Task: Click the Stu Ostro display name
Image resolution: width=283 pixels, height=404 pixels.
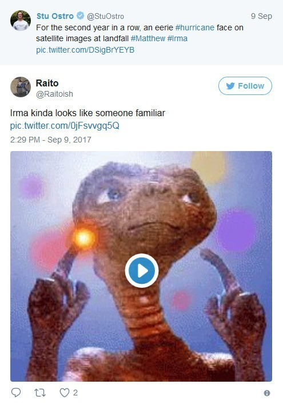Action: (x=55, y=16)
